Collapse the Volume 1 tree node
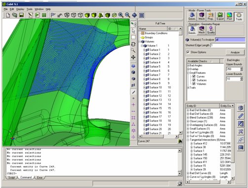 pyautogui.click(x=142, y=46)
